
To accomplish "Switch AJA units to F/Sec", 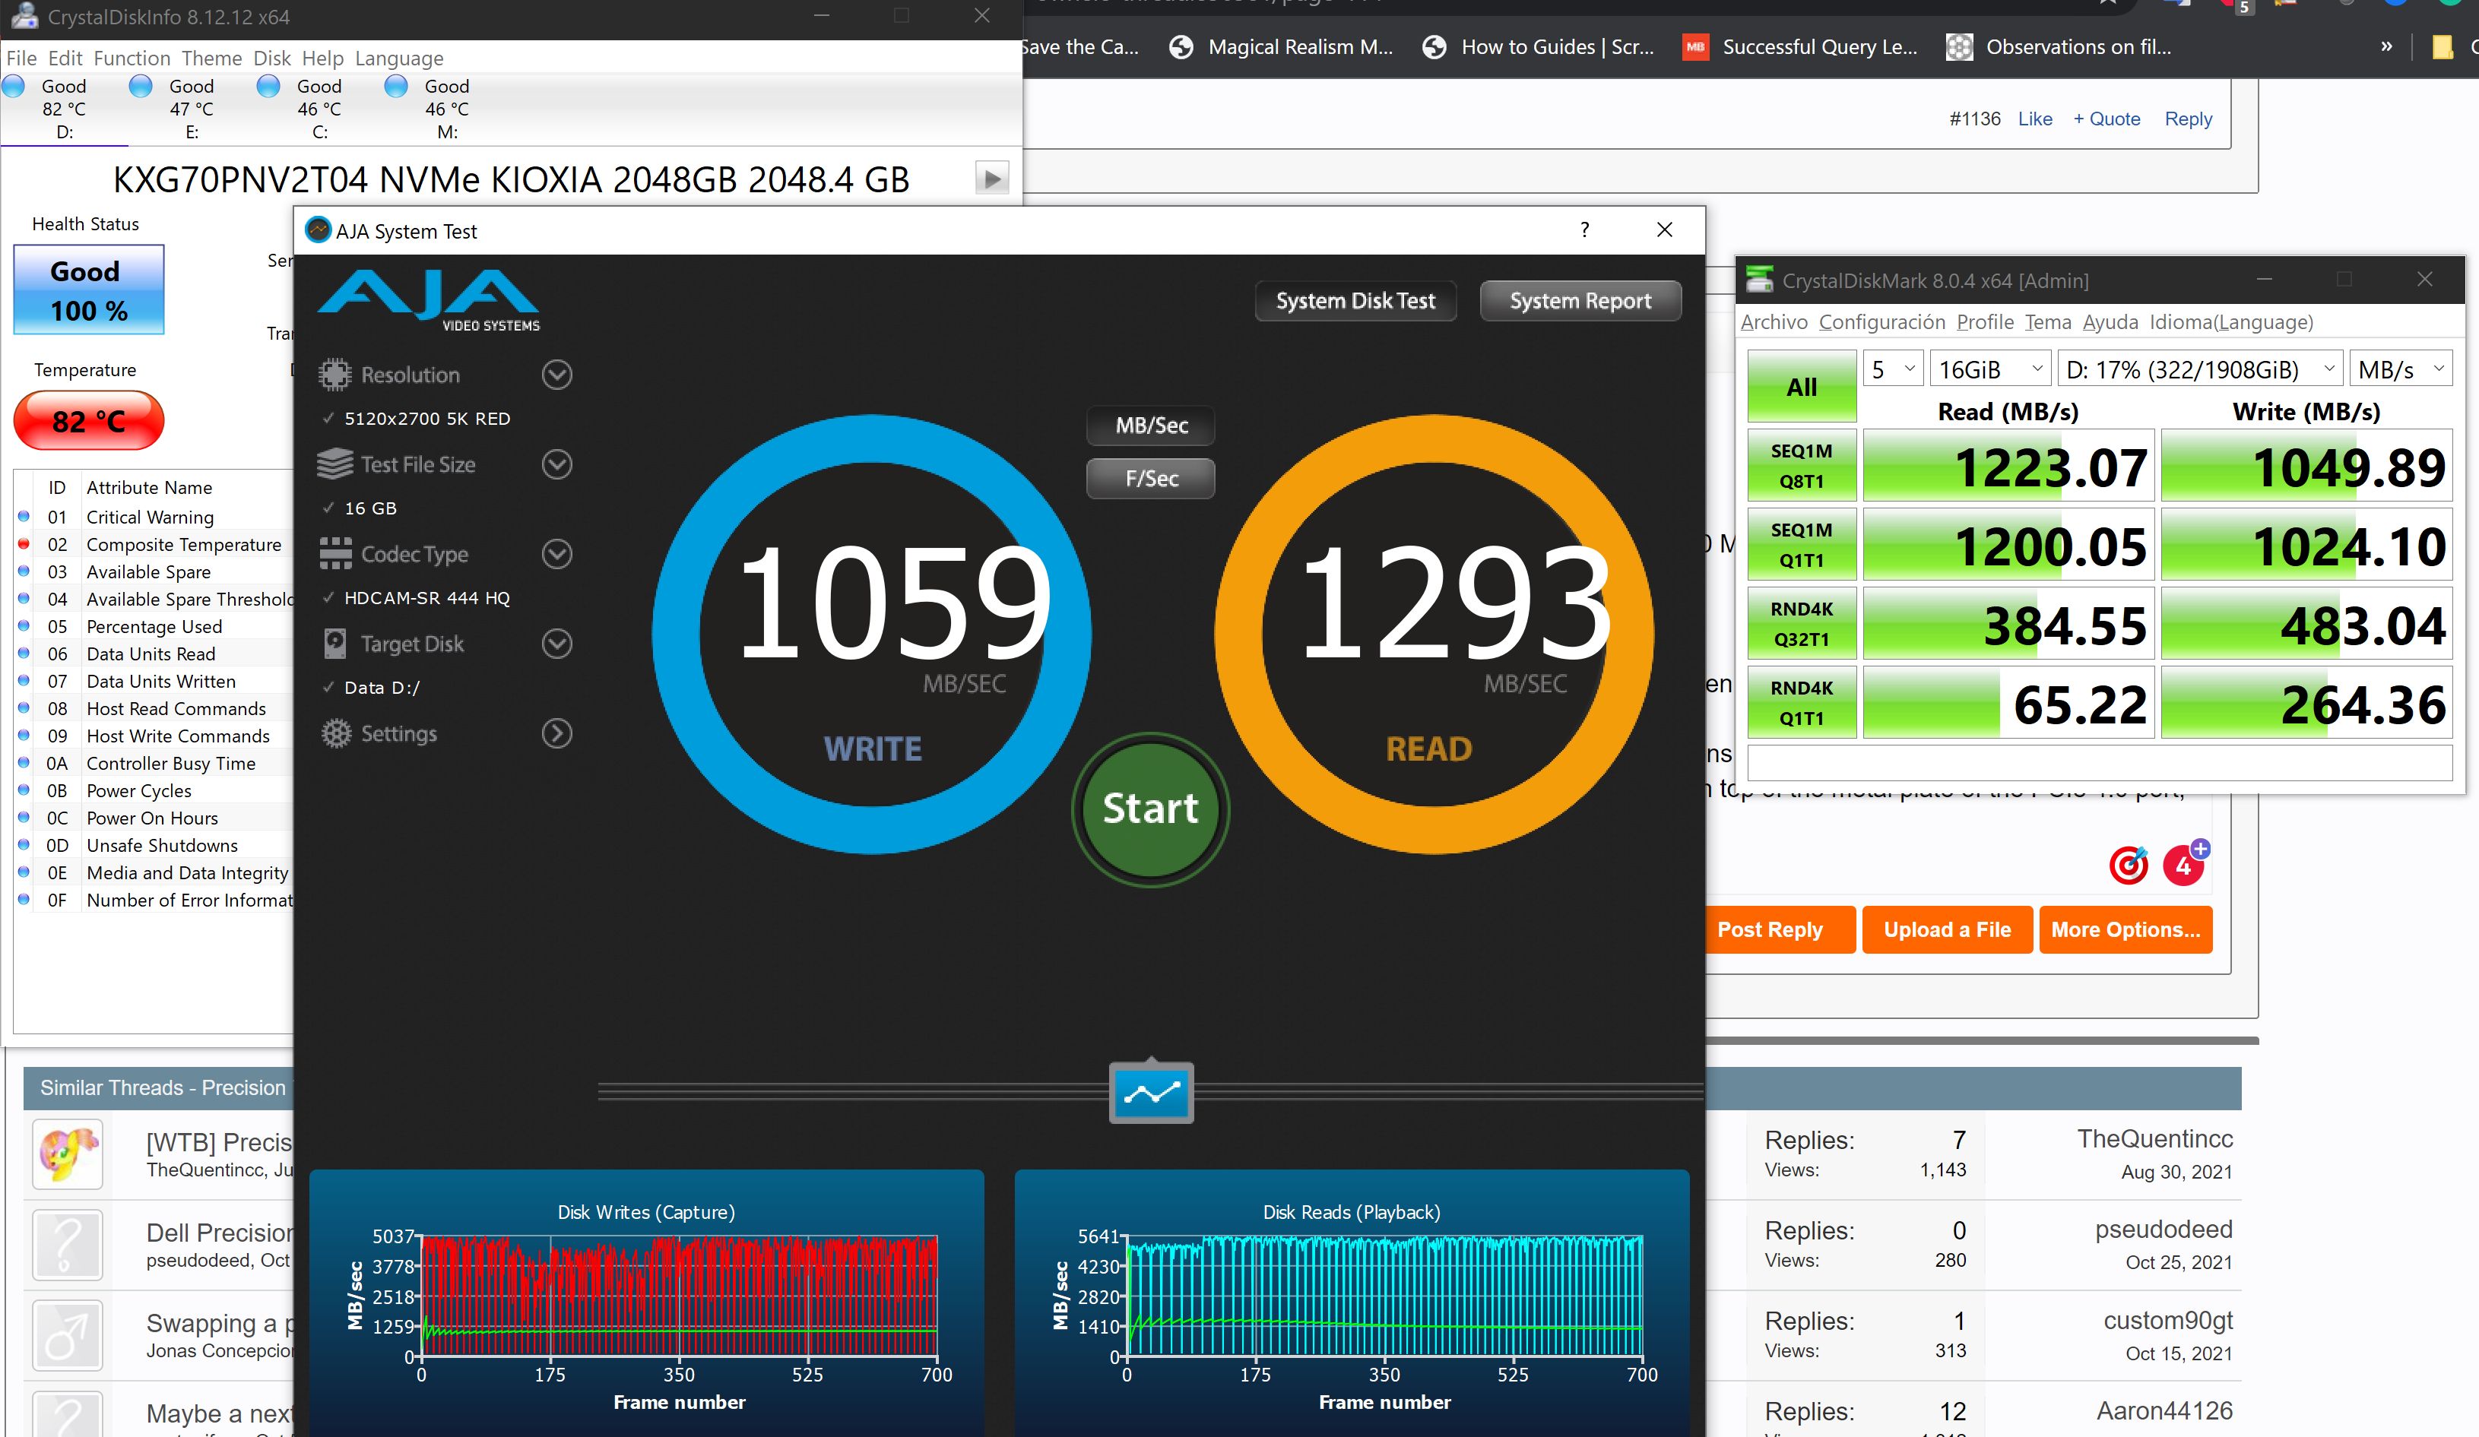I will click(1151, 479).
